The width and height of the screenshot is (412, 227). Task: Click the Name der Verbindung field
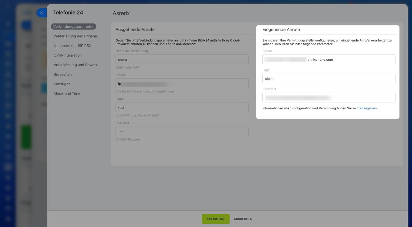[x=182, y=59]
